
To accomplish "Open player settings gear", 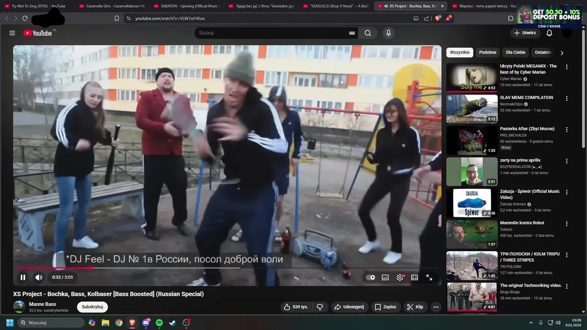I will pyautogui.click(x=400, y=277).
